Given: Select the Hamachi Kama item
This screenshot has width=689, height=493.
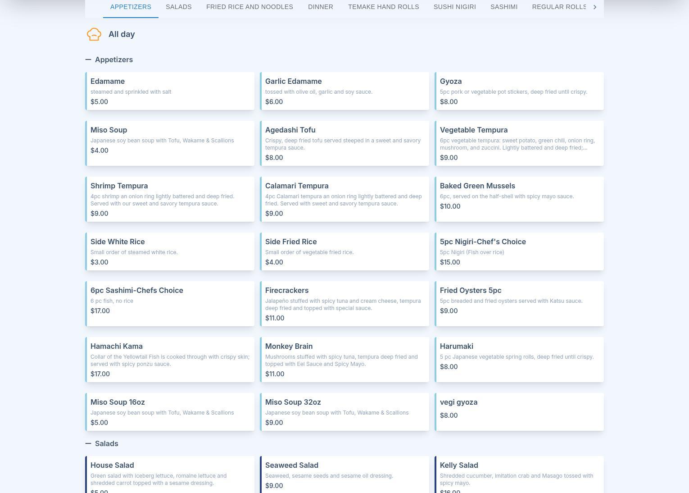Looking at the screenshot, I should (x=170, y=360).
